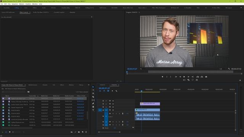
Task: Open the Program panel menu
Action: pos(139,12)
